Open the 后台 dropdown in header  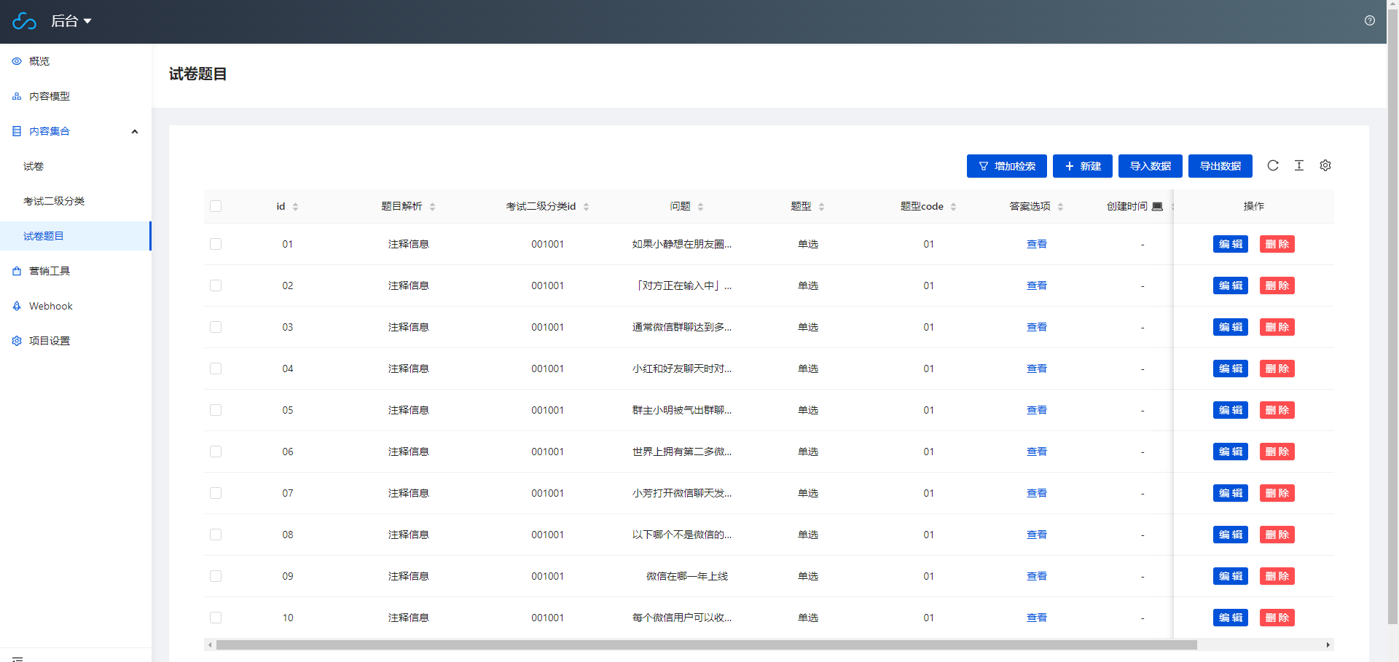point(71,21)
